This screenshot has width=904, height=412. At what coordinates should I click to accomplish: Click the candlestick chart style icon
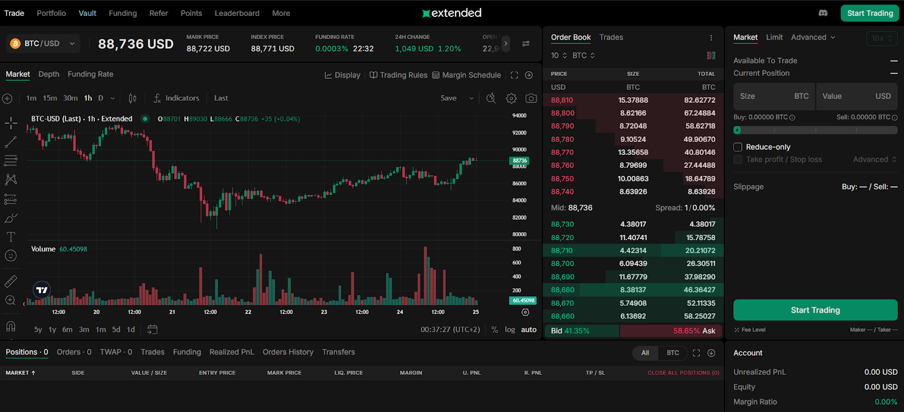pos(132,98)
